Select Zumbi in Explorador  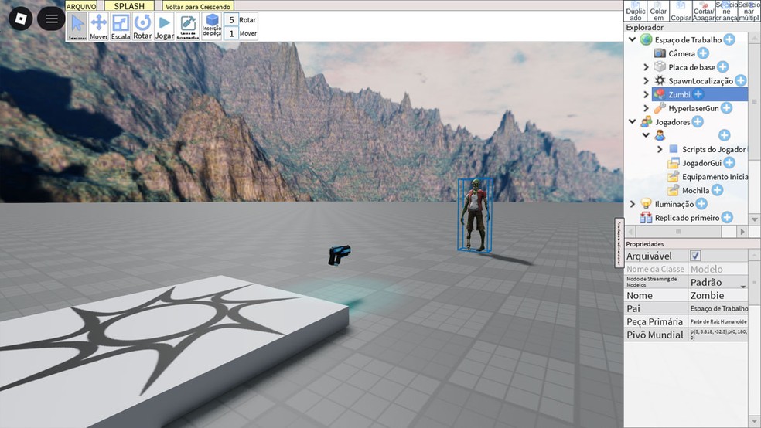coord(679,94)
